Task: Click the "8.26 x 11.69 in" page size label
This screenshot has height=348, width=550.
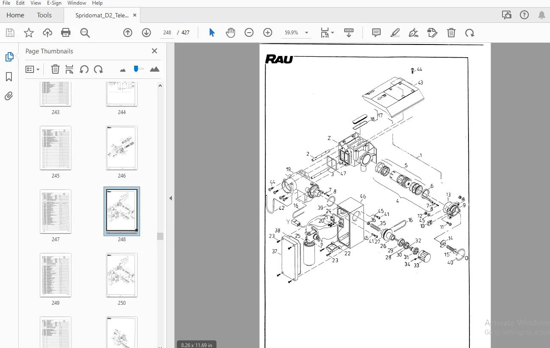Action: point(196,345)
